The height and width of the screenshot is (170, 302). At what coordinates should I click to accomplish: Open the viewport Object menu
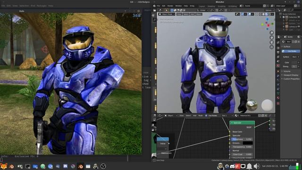(199, 14)
